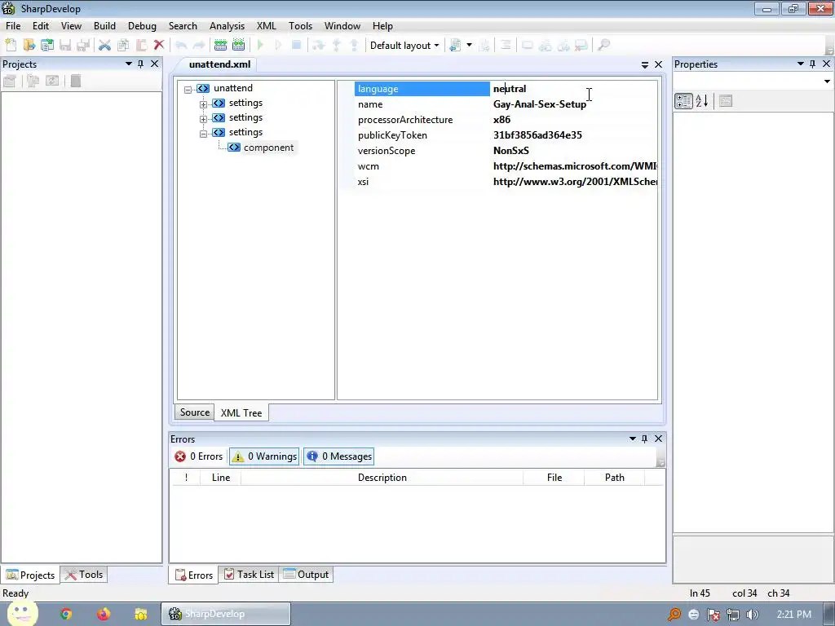Toggle the 0 Warnings filter button
Screen dimensions: 835x626
tap(265, 456)
